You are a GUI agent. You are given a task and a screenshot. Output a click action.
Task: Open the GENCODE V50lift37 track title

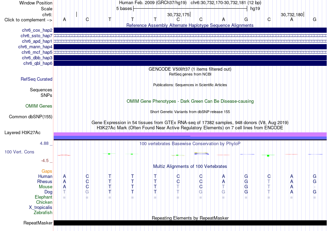coord(190,69)
